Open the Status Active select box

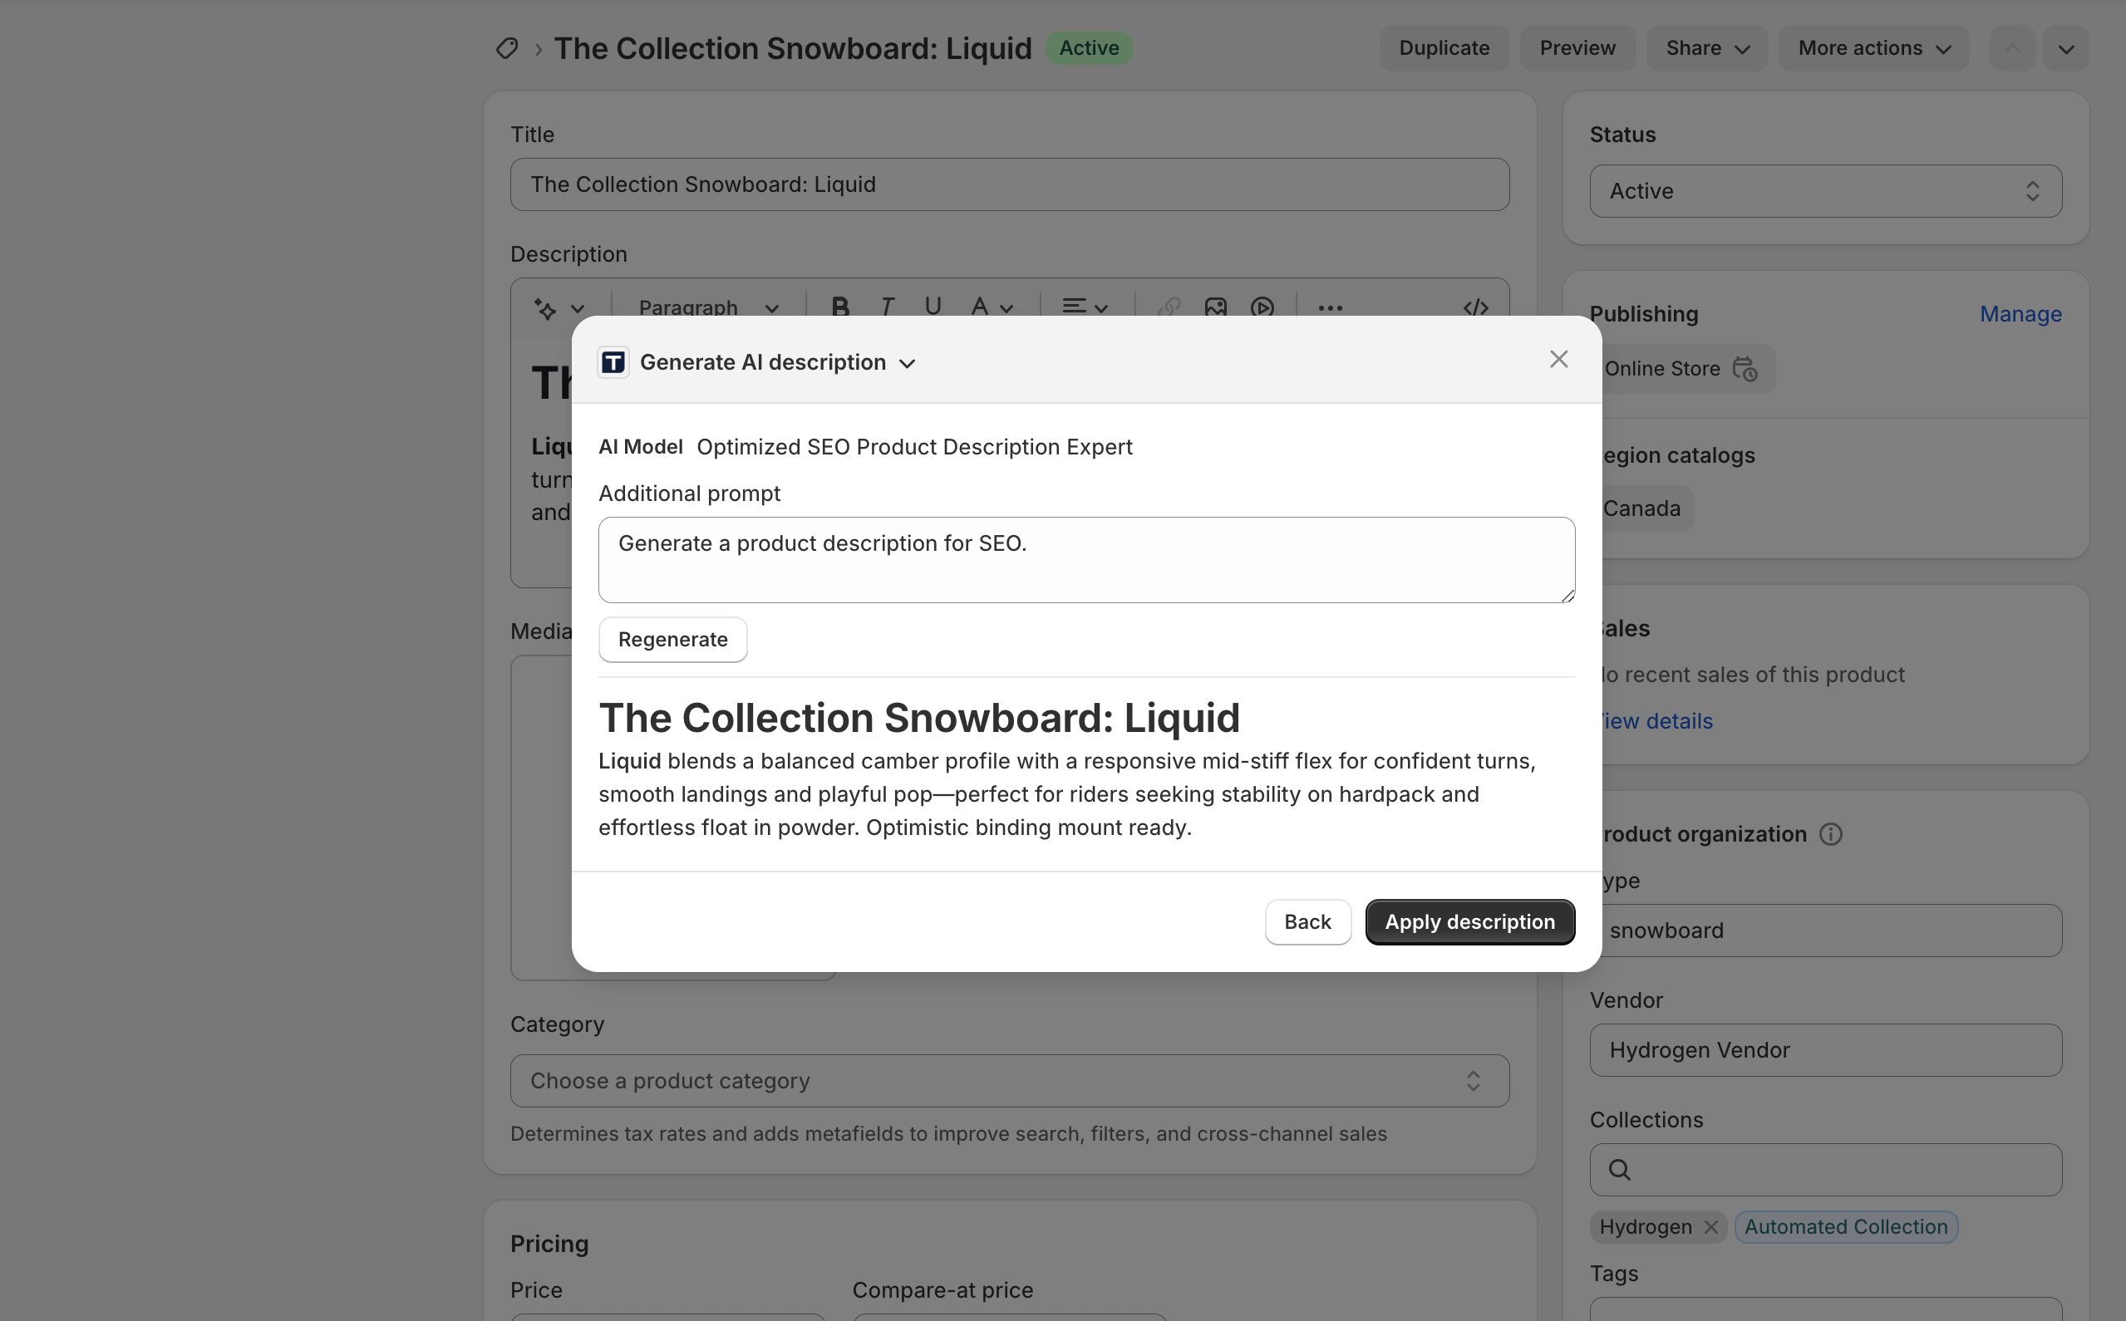1825,191
